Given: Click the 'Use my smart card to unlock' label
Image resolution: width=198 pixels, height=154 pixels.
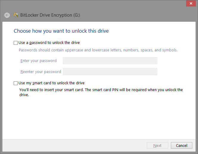Looking at the screenshot, I should pos(52,83).
